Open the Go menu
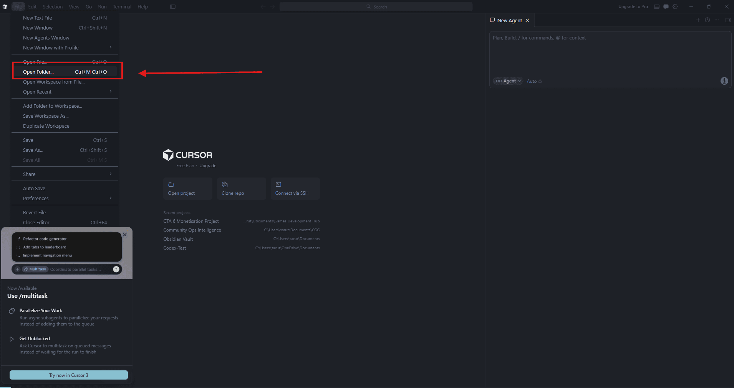This screenshot has height=388, width=734. [x=89, y=7]
